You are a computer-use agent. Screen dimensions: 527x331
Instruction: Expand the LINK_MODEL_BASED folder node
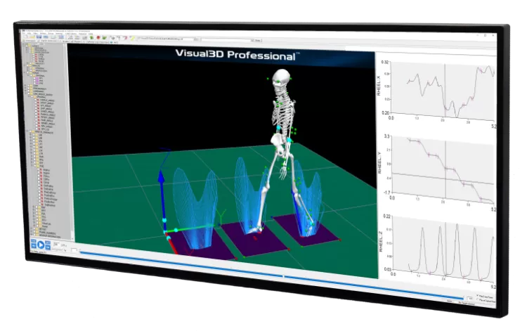[25, 93]
